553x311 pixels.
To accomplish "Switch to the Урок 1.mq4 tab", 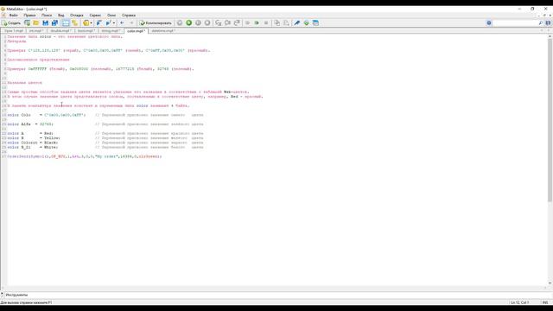I will pyautogui.click(x=14, y=31).
